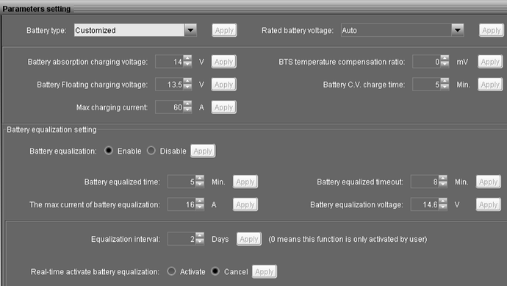This screenshot has height=286, width=507.
Task: Click the Battery C.V. charge time field
Action: [426, 85]
